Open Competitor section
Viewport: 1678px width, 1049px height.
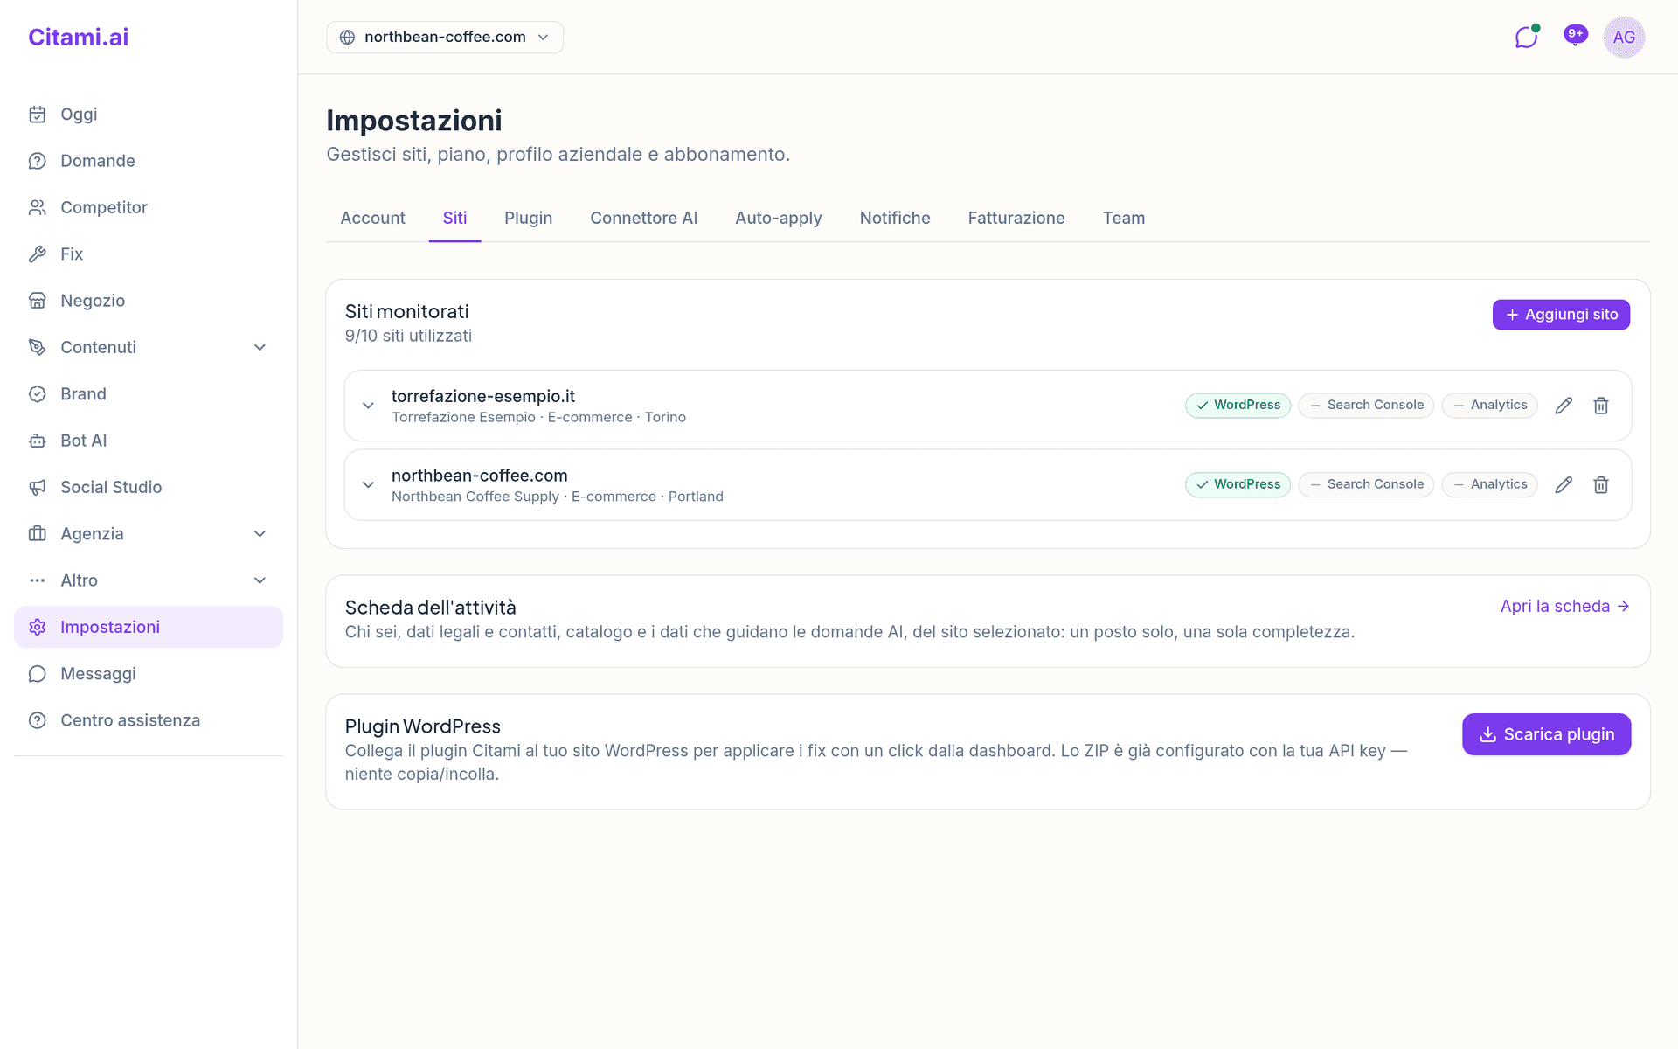(149, 207)
